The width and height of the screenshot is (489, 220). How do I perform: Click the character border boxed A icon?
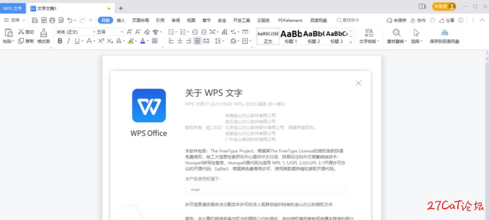(154, 41)
